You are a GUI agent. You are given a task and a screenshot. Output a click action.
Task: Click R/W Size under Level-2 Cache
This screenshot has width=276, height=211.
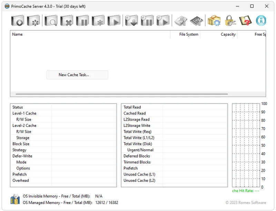63,132
